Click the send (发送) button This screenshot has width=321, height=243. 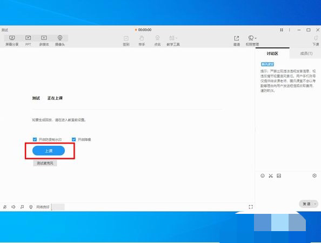click(x=306, y=204)
